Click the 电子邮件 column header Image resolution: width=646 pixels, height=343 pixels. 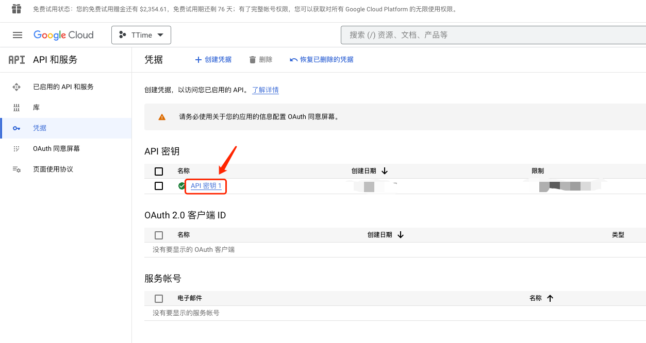tap(190, 298)
